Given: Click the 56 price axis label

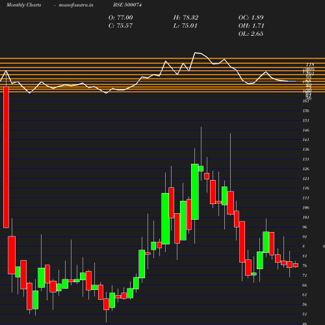Looking at the screenshot, I should [305, 304].
